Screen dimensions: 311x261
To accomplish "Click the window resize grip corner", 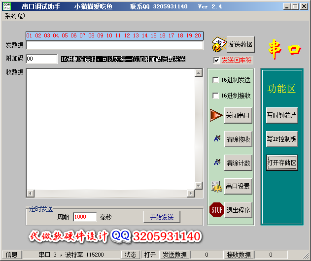I will [306, 256].
